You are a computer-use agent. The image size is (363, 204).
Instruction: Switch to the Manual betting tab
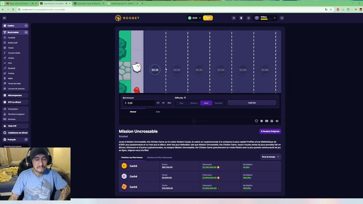133,112
